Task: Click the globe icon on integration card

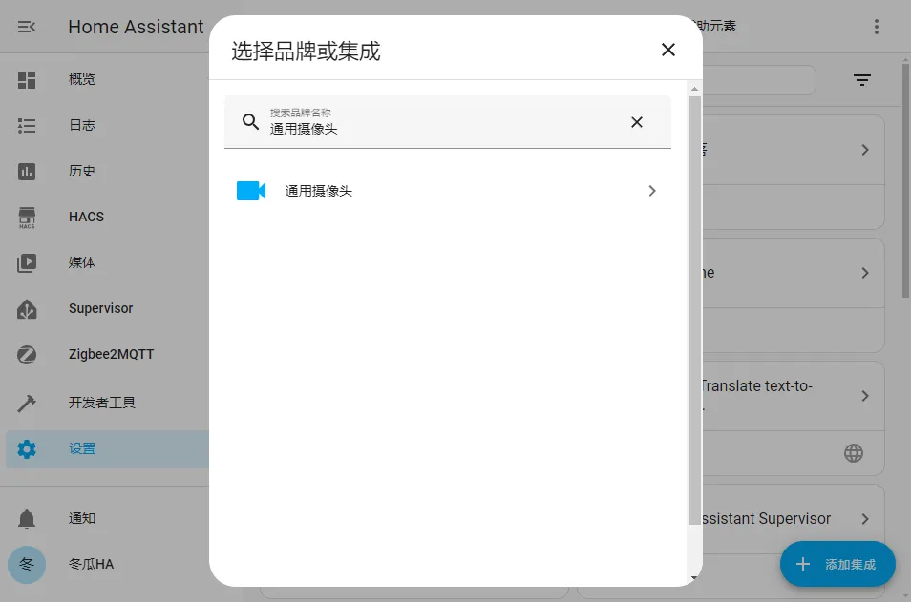Action: click(854, 453)
